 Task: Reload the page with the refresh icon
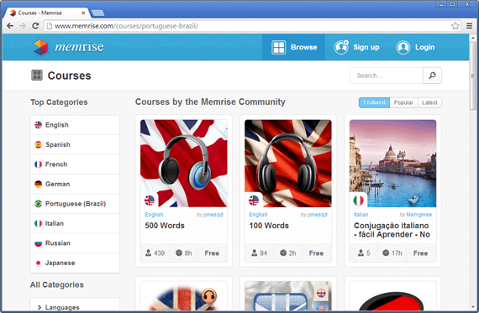coord(35,26)
